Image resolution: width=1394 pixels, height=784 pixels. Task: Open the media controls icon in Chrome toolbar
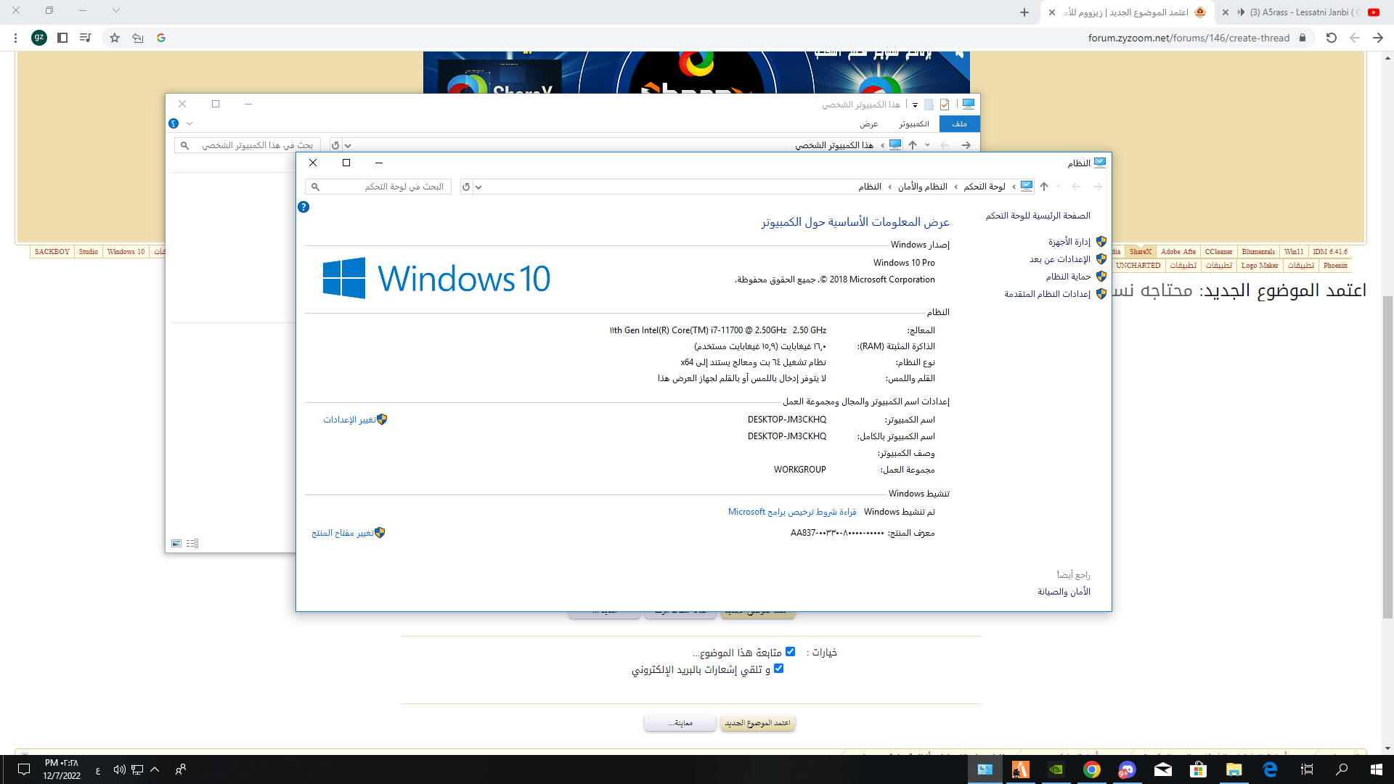click(86, 38)
